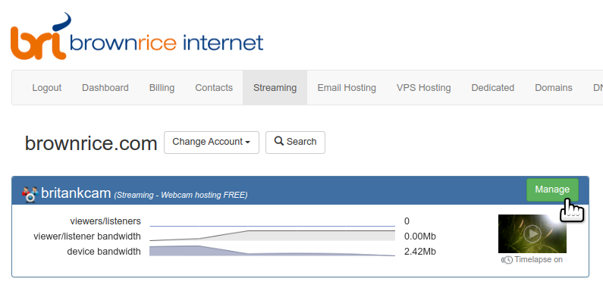The image size is (603, 285).
Task: Click the britankcam webcam icon
Action: (30, 194)
